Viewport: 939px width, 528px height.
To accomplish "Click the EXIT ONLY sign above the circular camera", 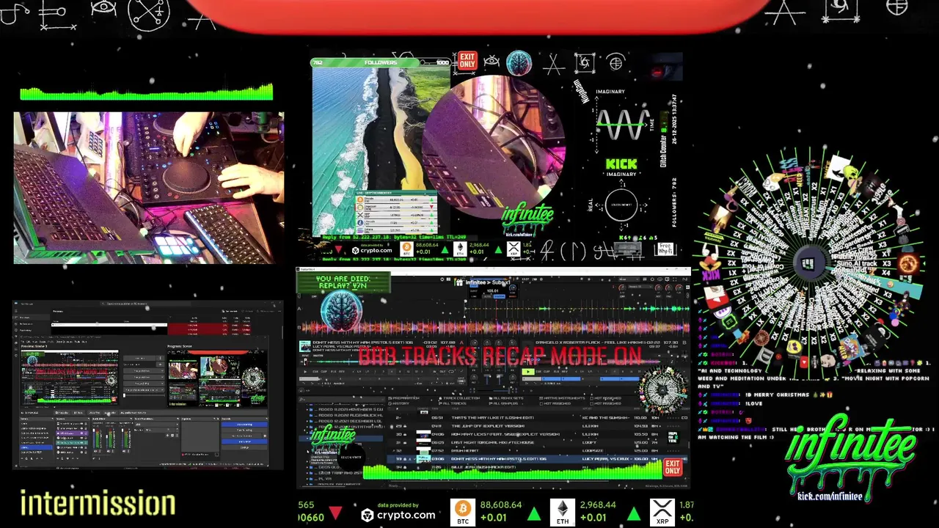I will pos(467,61).
